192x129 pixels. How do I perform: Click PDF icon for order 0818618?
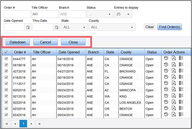pyautogui.click(x=174, y=64)
